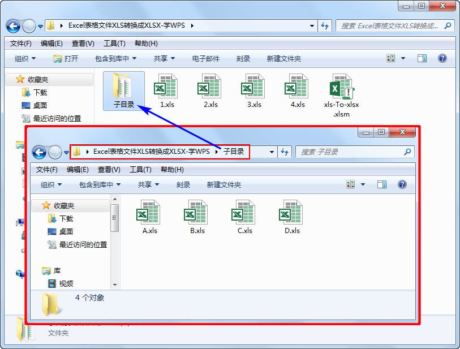
Task: Click the search magnifier in the 子目录 window
Action: point(407,152)
